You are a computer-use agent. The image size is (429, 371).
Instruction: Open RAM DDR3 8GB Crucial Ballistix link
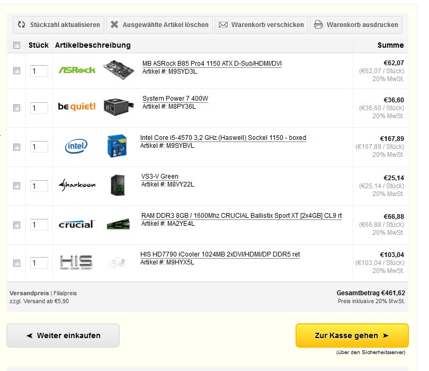click(x=242, y=216)
